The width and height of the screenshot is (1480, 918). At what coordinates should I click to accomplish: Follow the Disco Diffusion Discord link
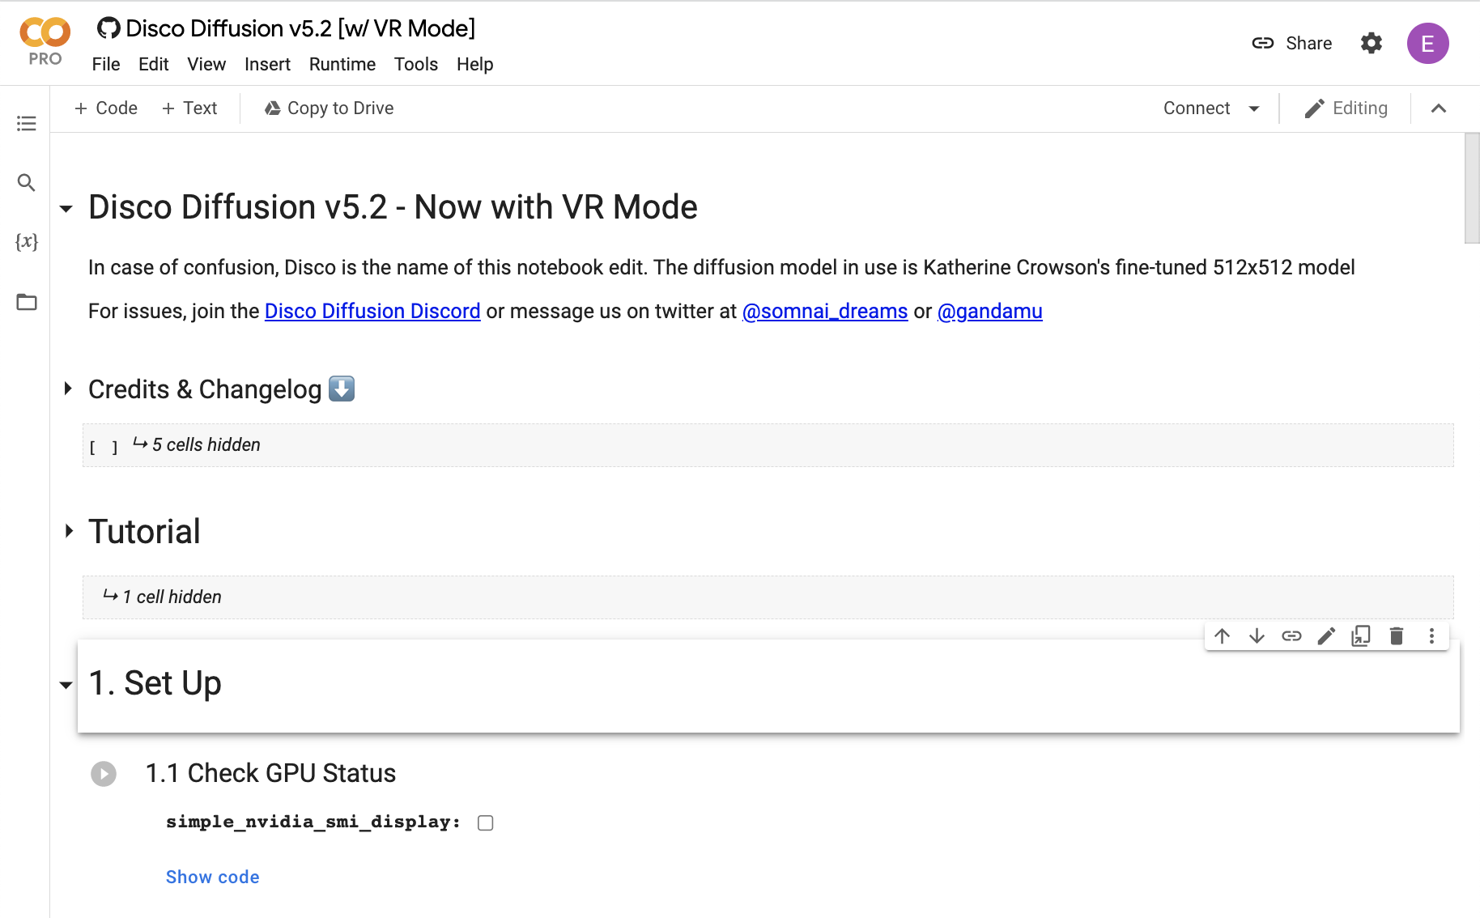click(x=372, y=312)
